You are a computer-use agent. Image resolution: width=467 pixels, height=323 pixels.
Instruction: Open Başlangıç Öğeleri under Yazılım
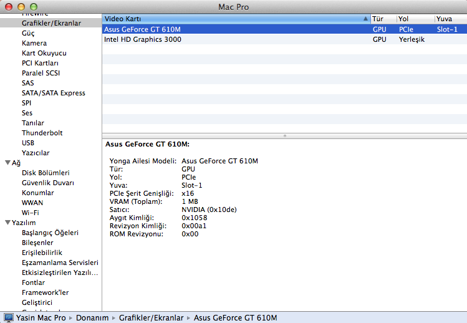[x=50, y=233]
